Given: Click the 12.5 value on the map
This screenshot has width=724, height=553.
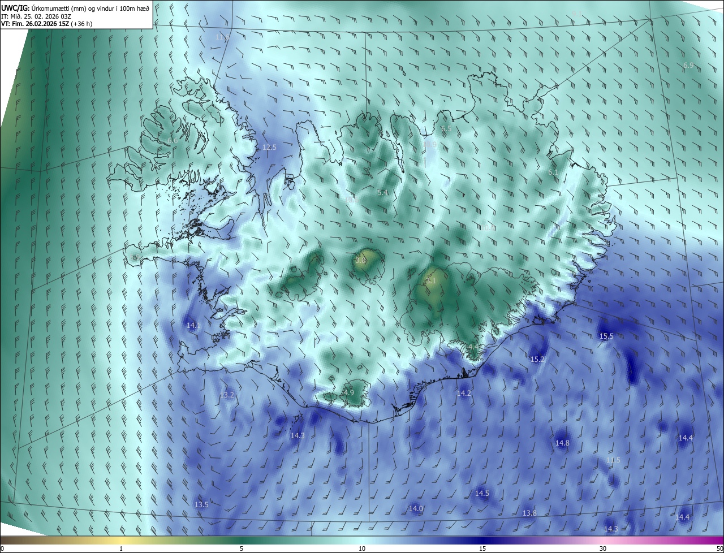Looking at the screenshot, I should [270, 147].
